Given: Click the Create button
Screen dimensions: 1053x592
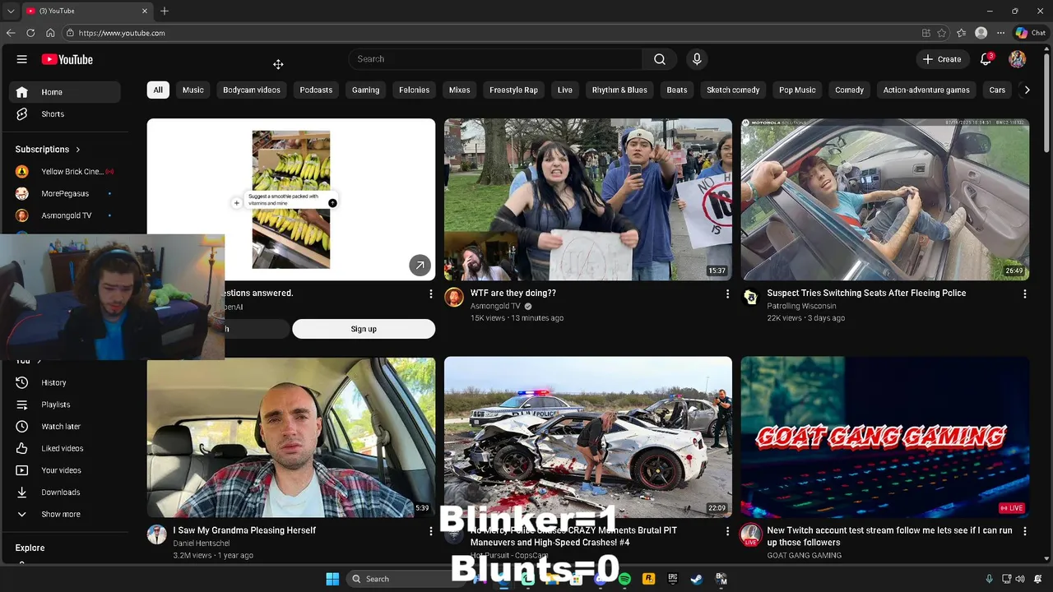Looking at the screenshot, I should pyautogui.click(x=942, y=59).
